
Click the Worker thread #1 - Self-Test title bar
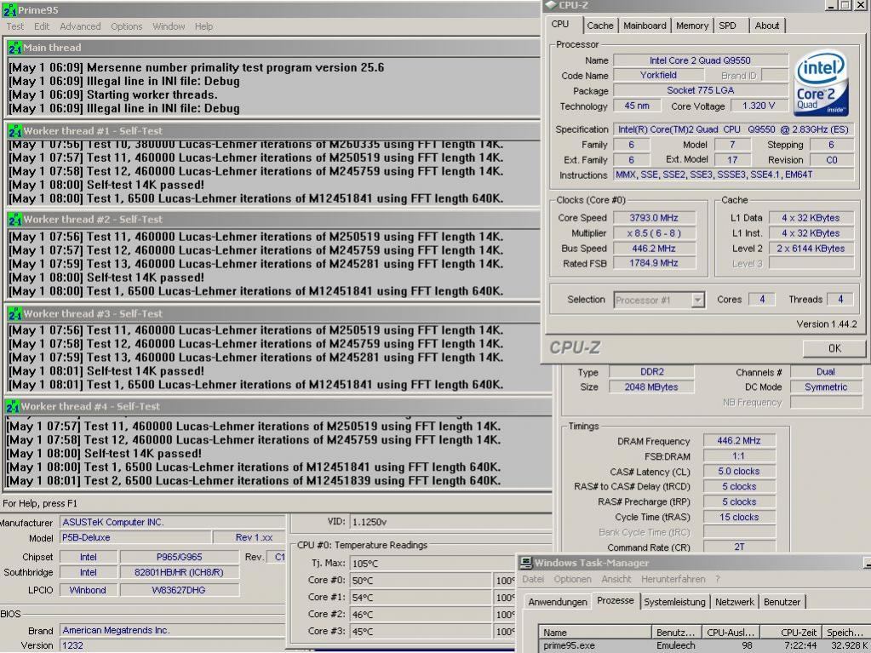(x=274, y=131)
